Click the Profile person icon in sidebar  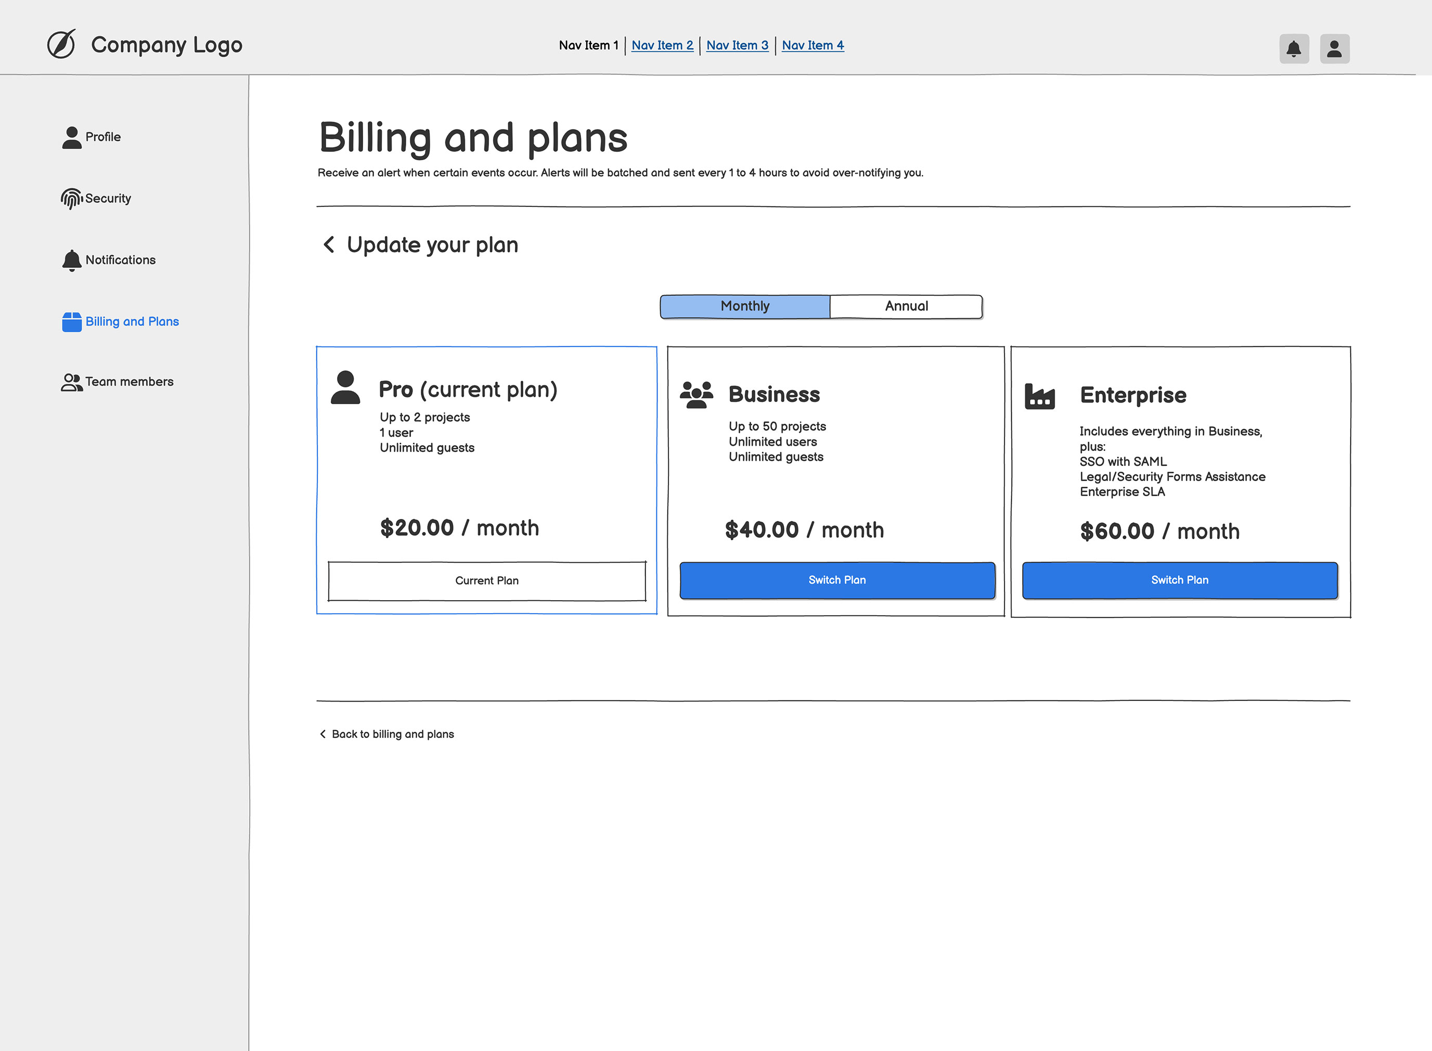coord(72,137)
